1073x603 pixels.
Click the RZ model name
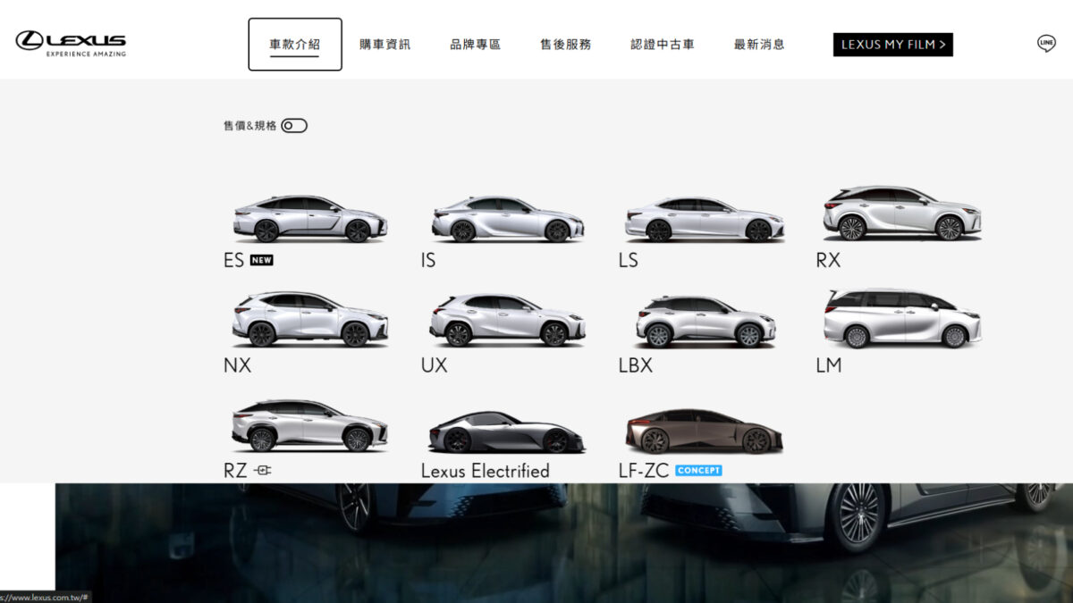click(235, 471)
